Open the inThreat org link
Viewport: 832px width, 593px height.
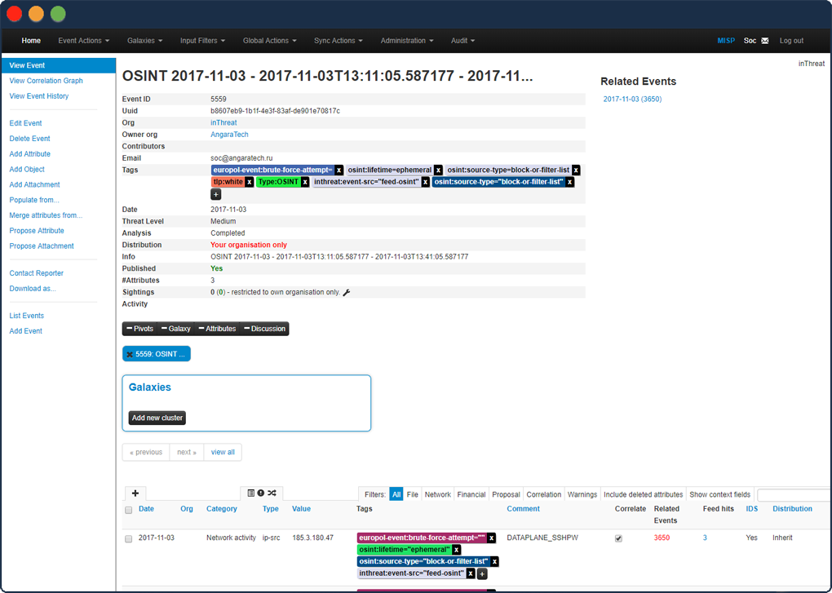[223, 123]
